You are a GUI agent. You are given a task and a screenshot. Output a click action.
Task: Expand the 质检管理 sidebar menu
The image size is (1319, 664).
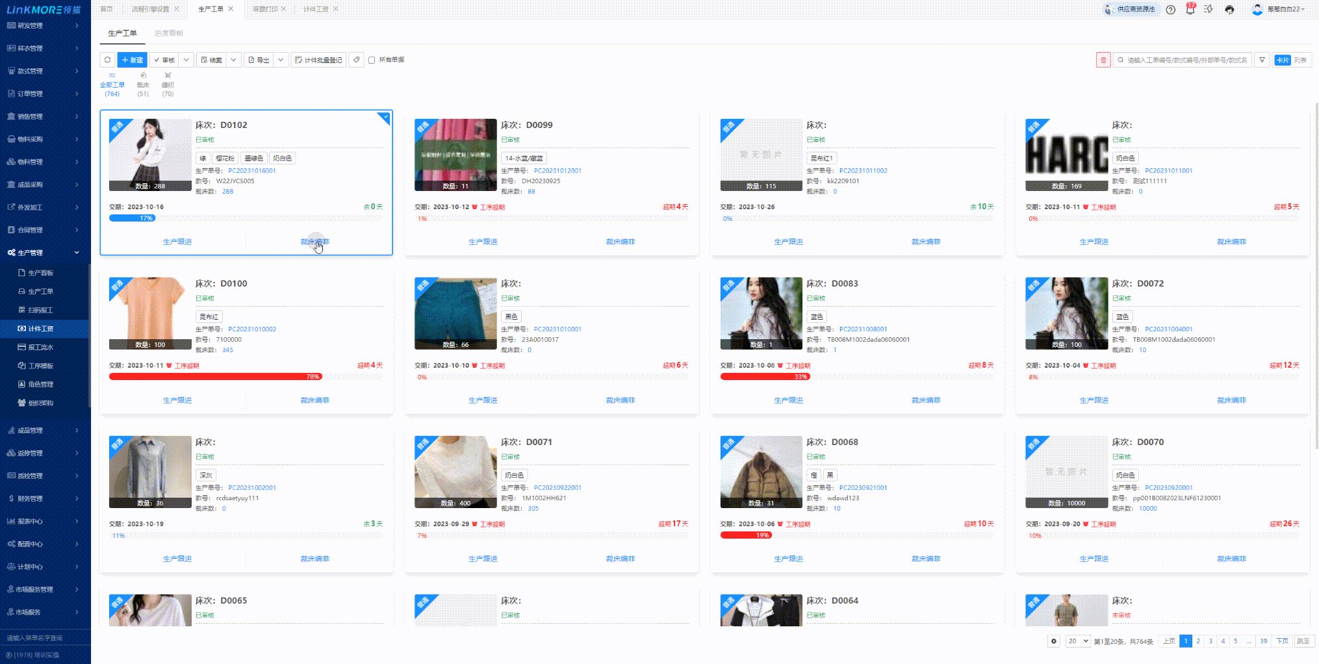coord(44,476)
